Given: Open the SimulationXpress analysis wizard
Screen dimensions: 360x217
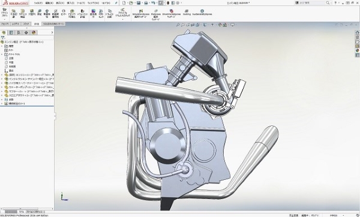Looking at the screenshot, I should click(x=141, y=14).
